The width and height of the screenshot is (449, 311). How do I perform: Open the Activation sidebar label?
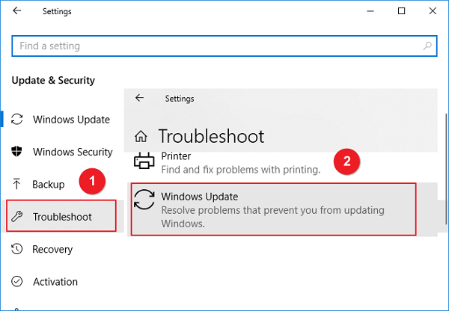(55, 282)
